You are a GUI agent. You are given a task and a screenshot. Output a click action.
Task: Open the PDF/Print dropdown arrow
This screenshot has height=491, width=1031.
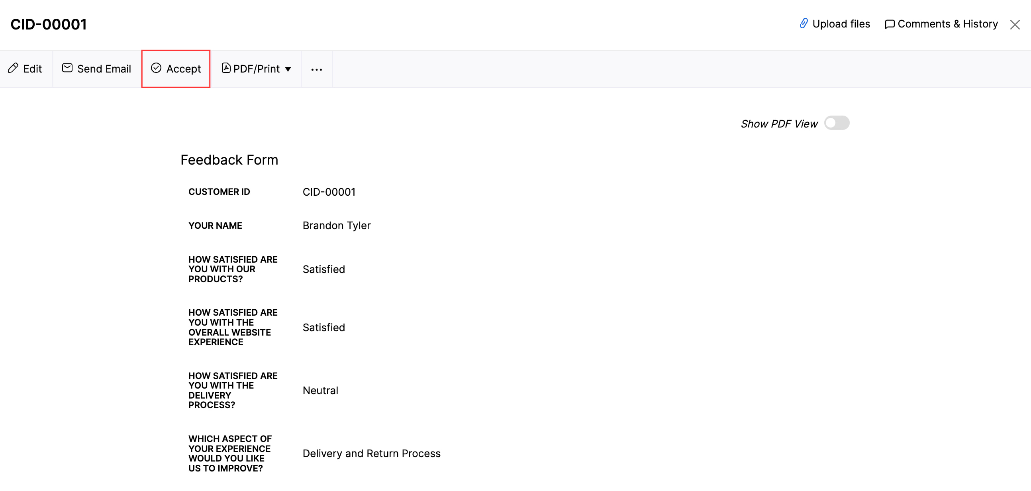point(288,69)
